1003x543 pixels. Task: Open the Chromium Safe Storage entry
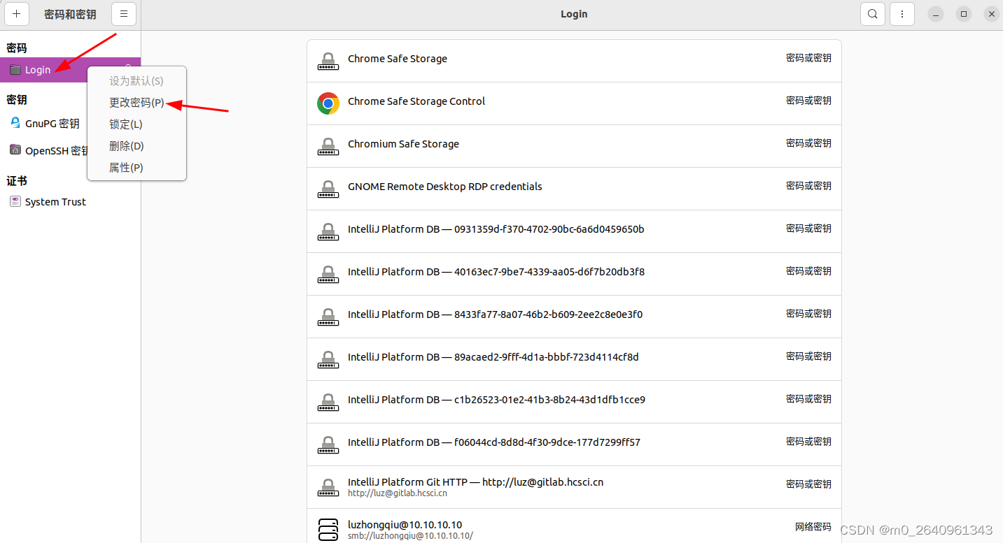click(x=574, y=146)
